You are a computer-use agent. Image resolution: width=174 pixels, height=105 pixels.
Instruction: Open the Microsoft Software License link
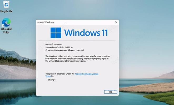(87, 74)
